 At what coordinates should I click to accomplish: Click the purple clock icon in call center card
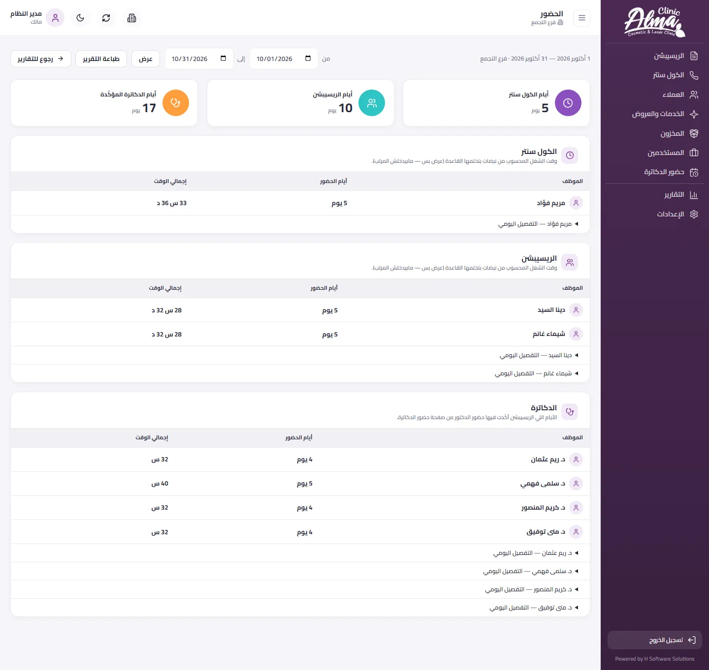click(x=568, y=103)
